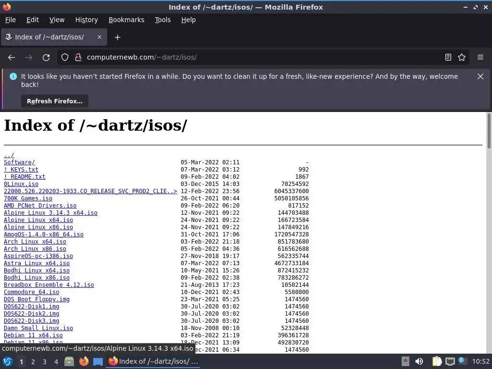
Task: Open the Firefox hamburger menu
Action: 480,58
